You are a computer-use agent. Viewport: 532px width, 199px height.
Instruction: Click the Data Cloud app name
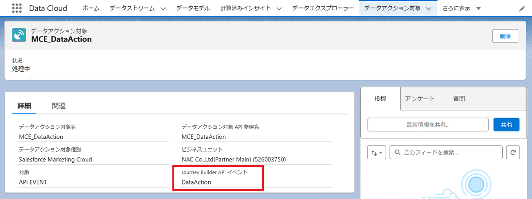[48, 8]
